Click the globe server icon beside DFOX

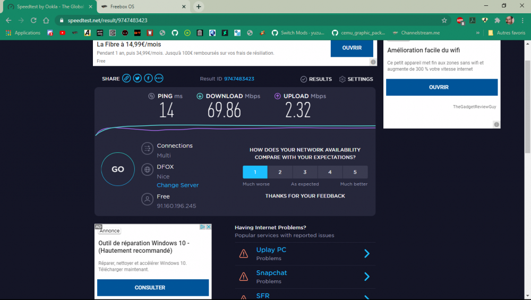point(147,170)
